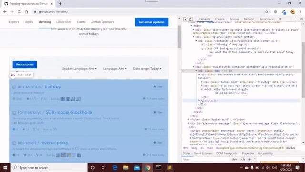Reload the GitHub trending page
Viewport: 305px width, 172px height.
coord(19,11)
